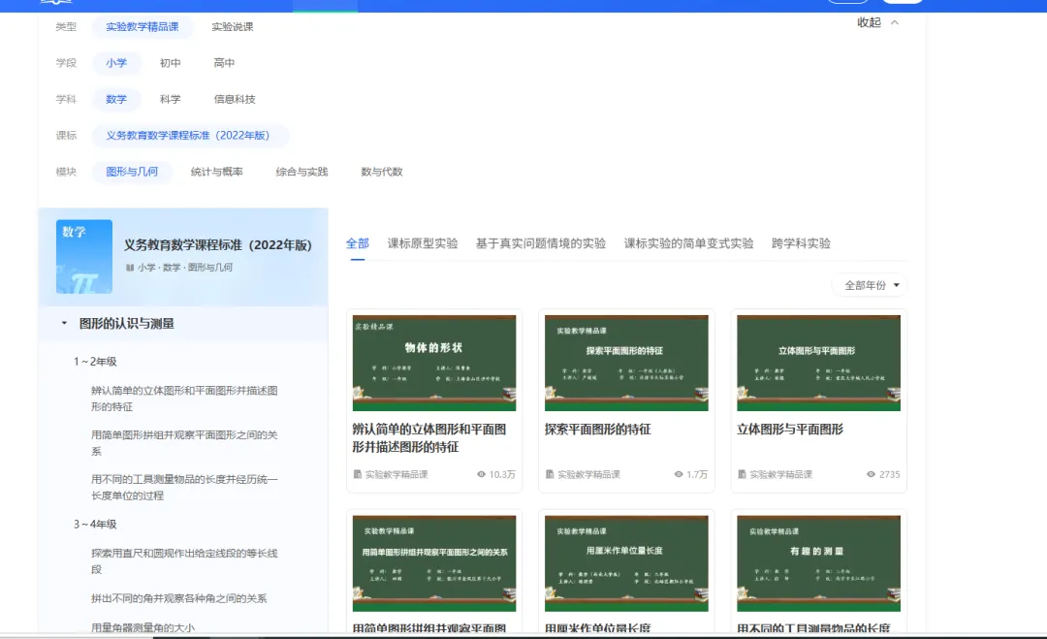Select 科学 as the subject
Image resolution: width=1047 pixels, height=639 pixels.
(171, 99)
